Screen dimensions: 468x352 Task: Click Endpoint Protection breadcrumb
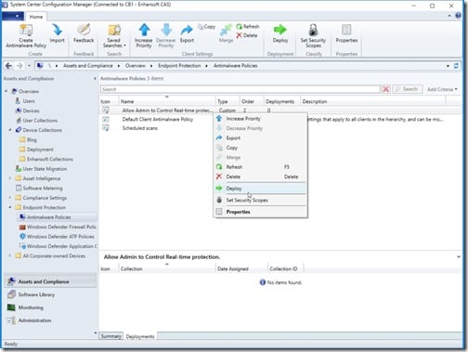179,66
